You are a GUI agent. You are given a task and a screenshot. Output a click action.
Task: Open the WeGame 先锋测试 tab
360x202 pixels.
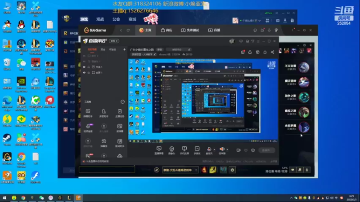point(190,30)
